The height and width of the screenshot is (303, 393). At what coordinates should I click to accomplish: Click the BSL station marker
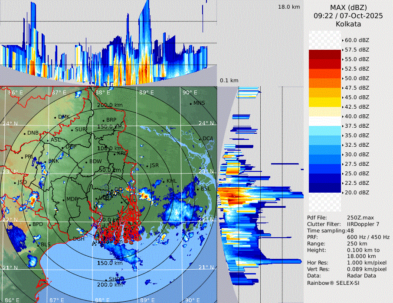tap(197, 189)
